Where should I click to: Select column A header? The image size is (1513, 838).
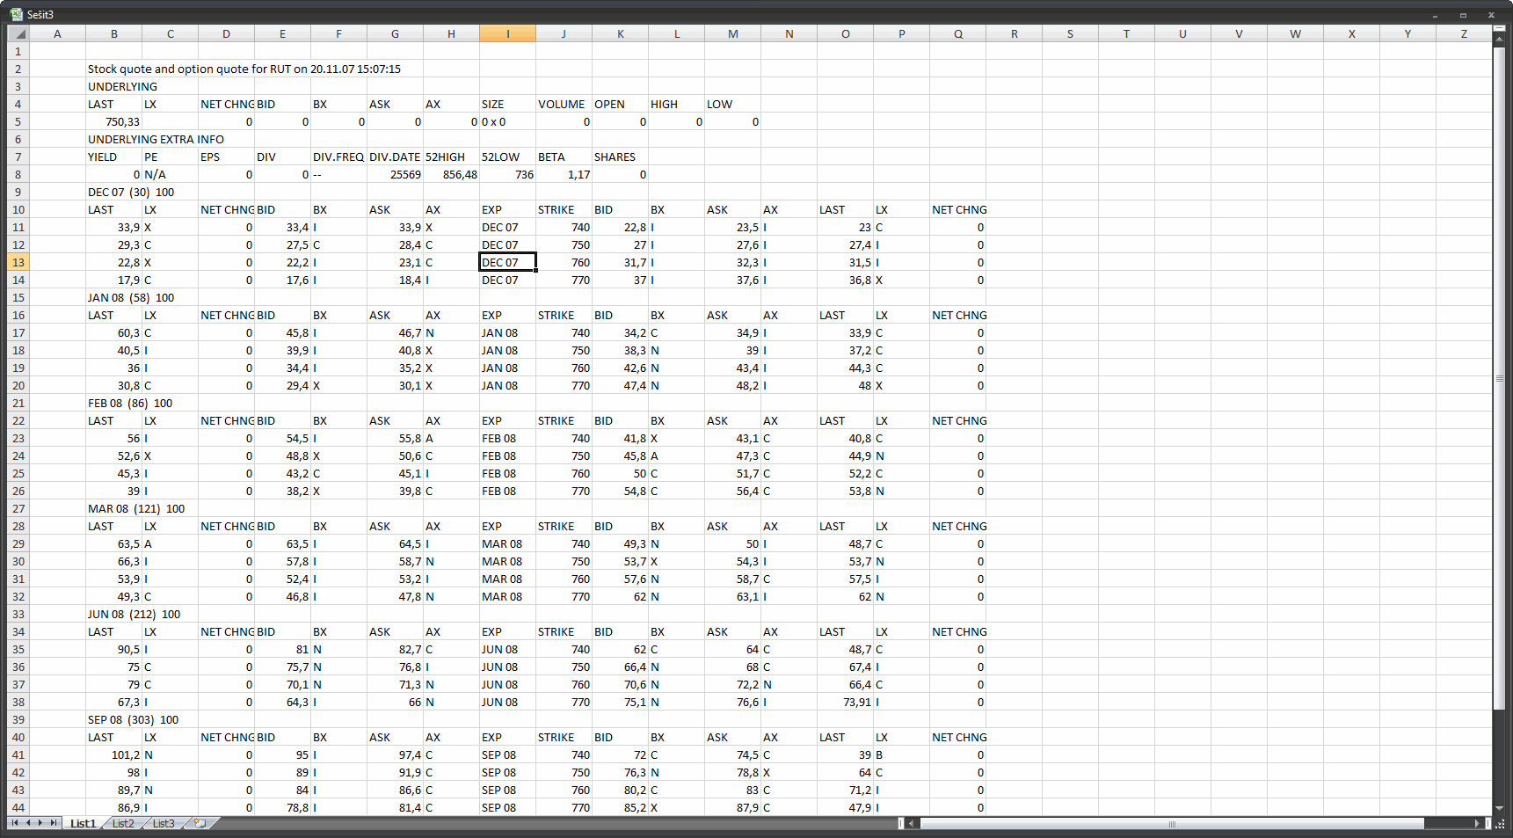(x=57, y=33)
